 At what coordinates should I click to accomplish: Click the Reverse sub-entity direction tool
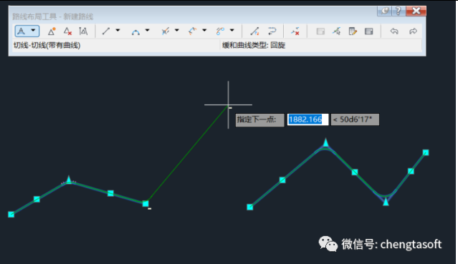pyautogui.click(x=272, y=31)
